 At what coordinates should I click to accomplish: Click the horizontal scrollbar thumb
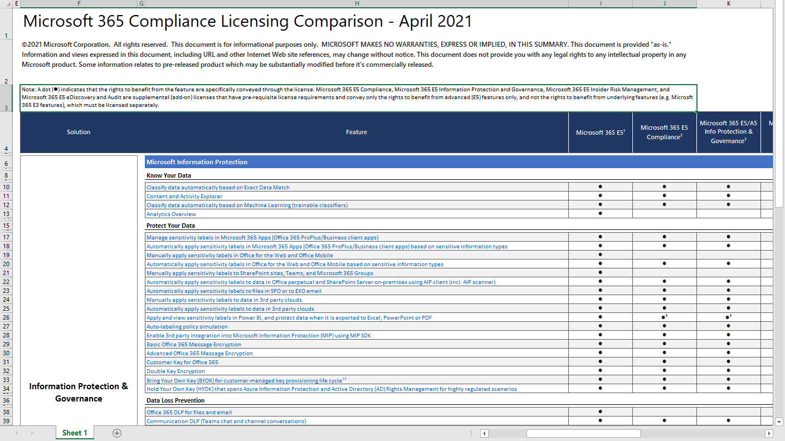583,433
